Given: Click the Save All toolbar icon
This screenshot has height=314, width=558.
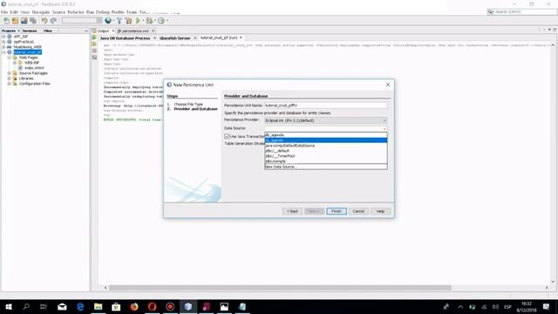Looking at the screenshot, I should 33,21.
